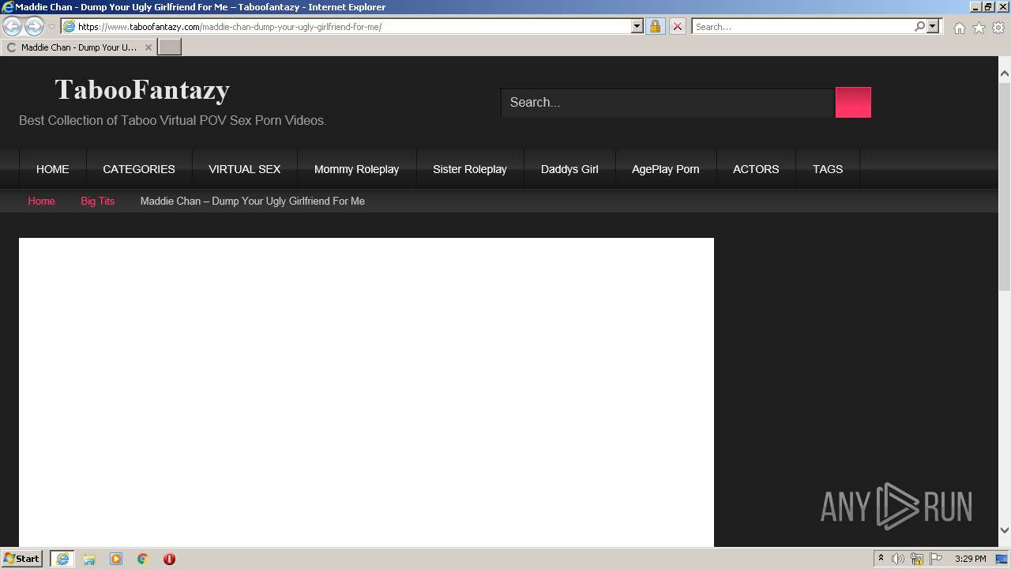
Task: Minimize the Internet Explorer window
Action: pos(975,7)
